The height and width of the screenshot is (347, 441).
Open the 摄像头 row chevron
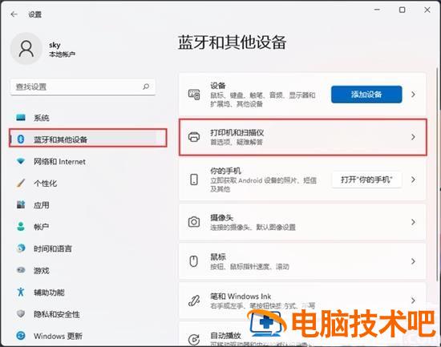[413, 222]
